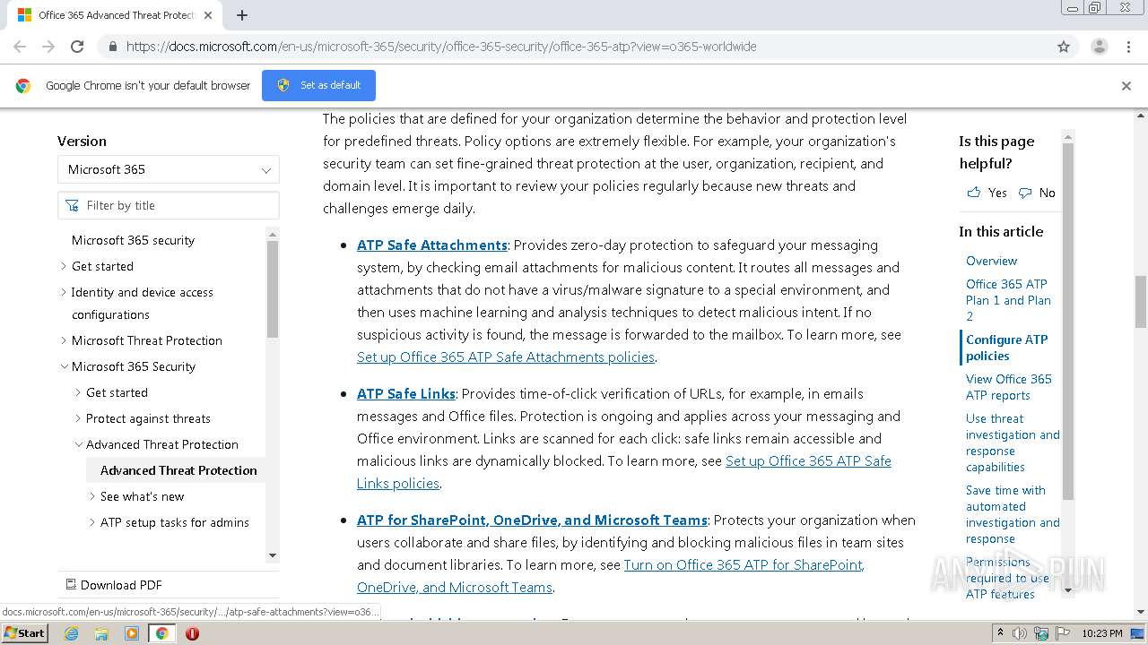Expand See what's new node

pos(92,496)
